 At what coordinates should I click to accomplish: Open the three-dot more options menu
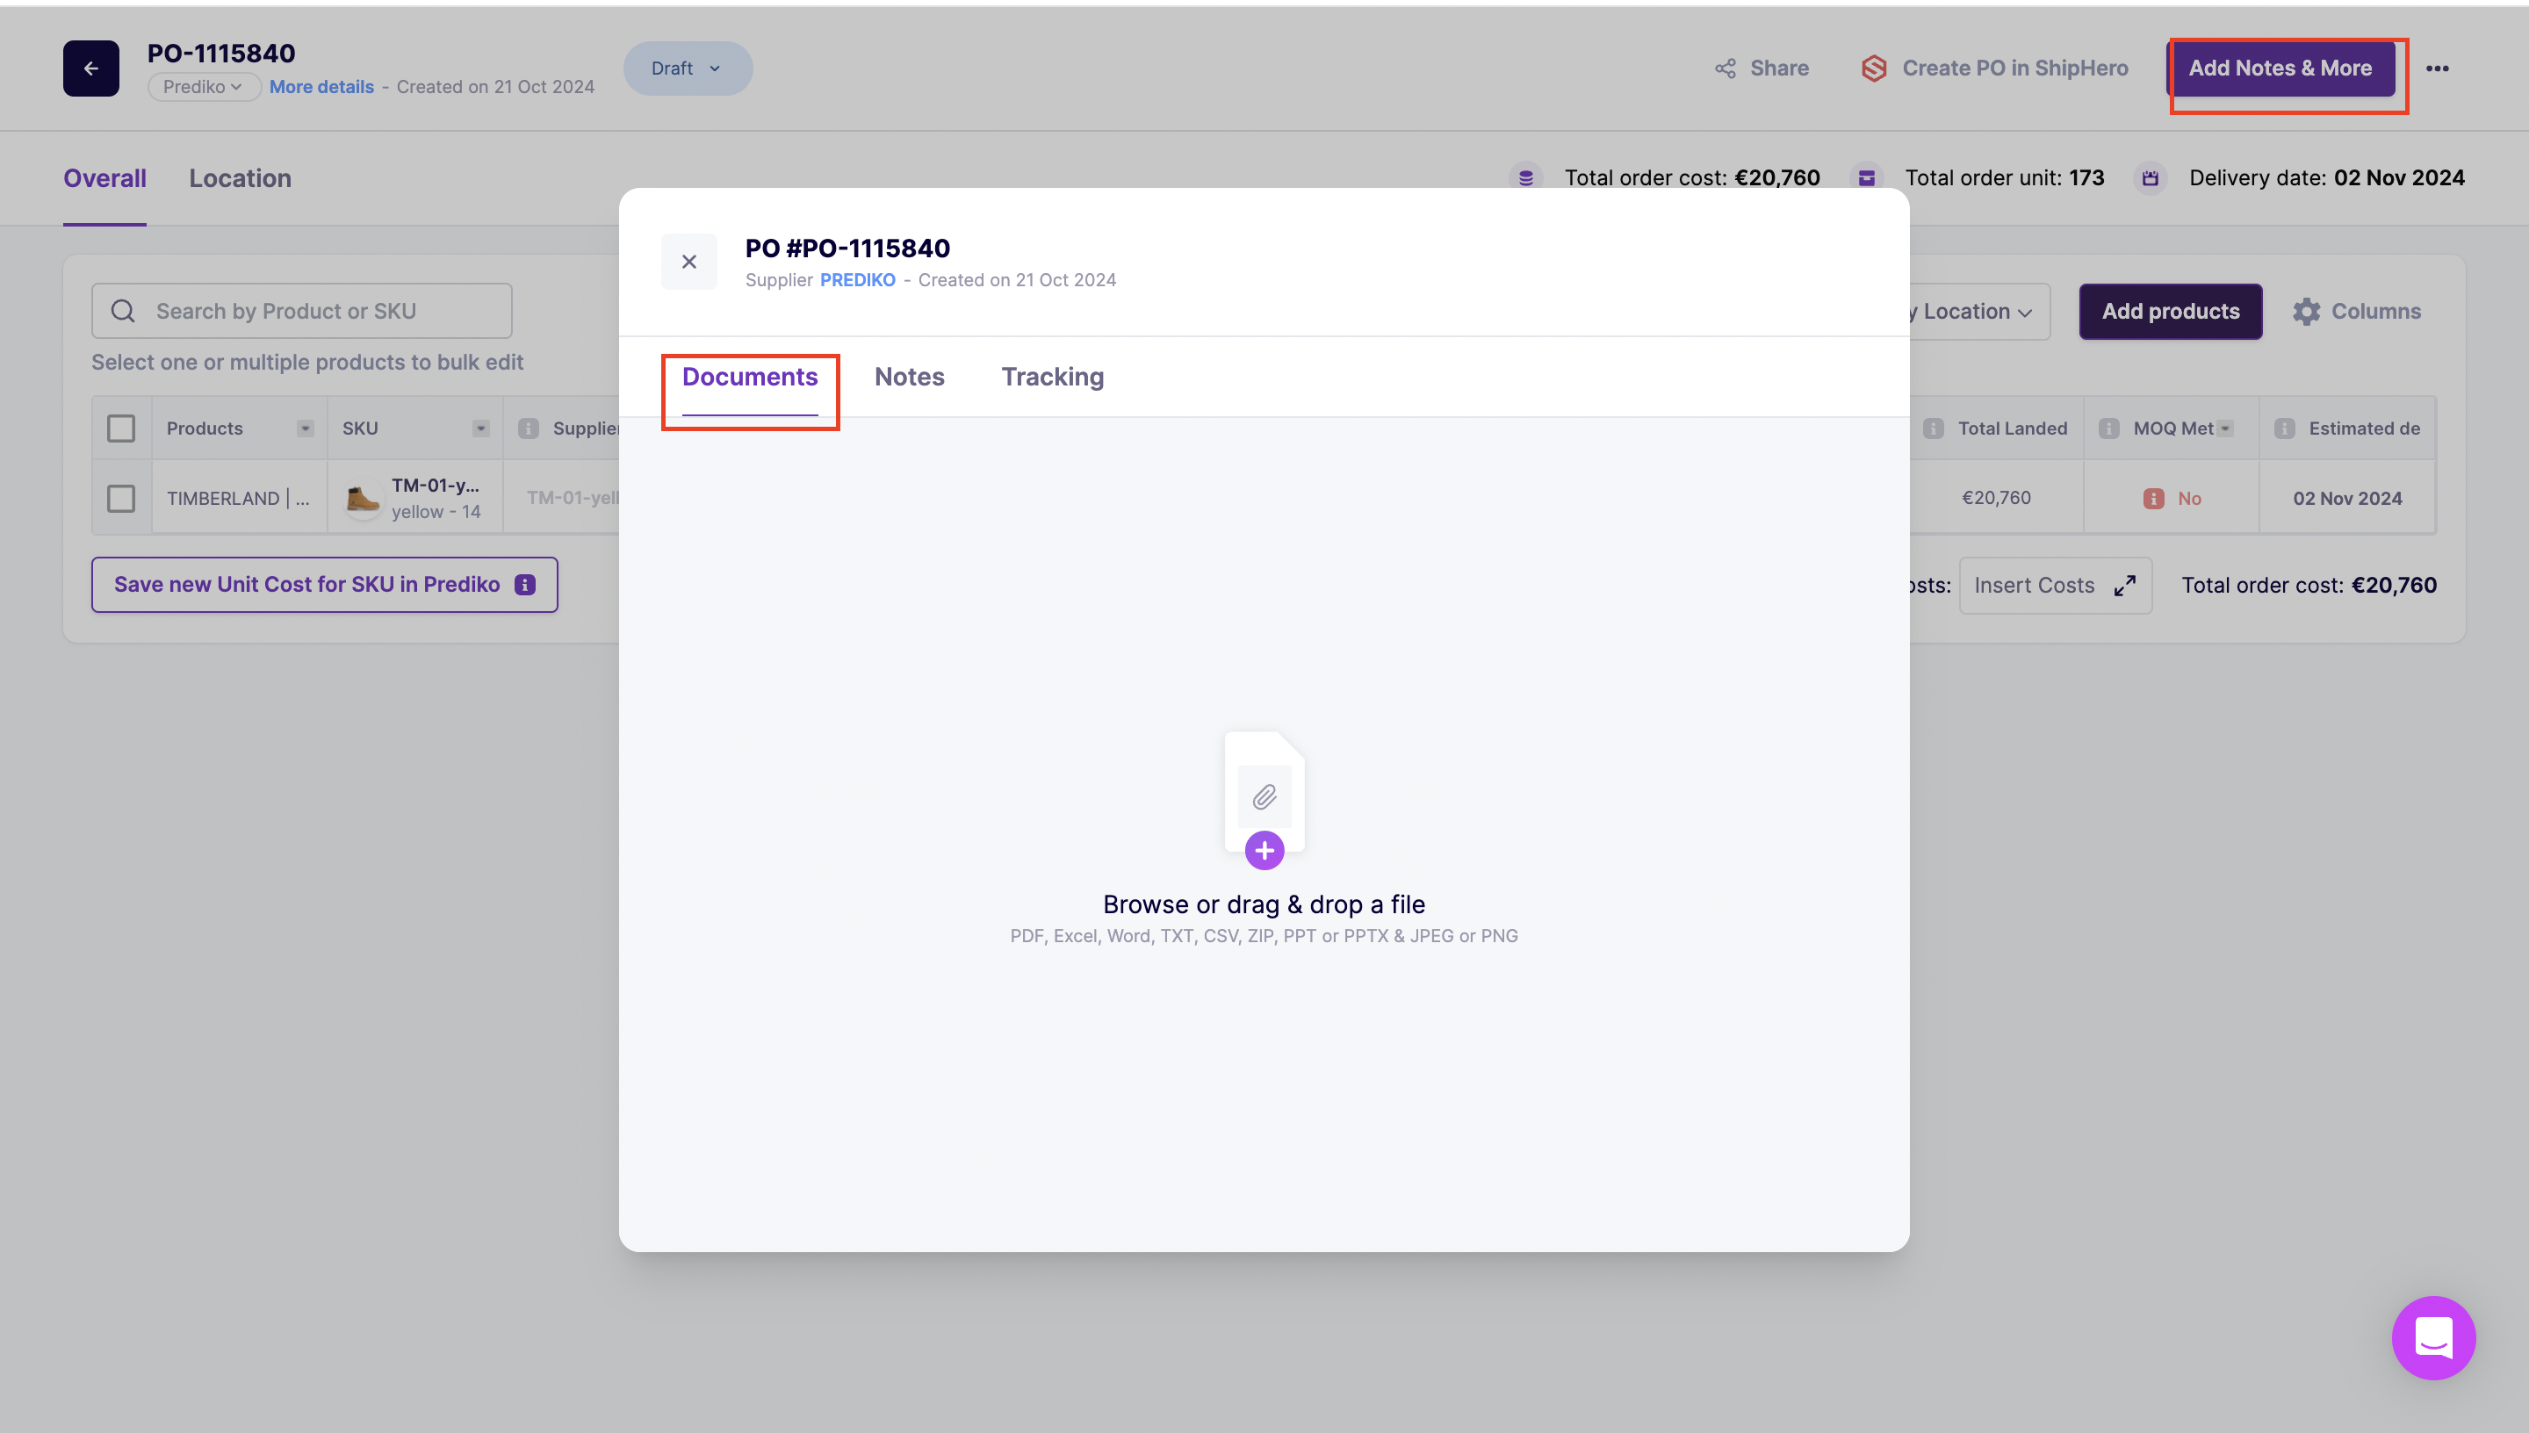pyautogui.click(x=2437, y=68)
